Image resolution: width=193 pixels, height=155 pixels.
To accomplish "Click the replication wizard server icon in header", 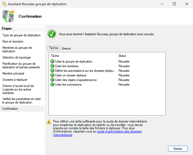I will (x=8, y=16).
